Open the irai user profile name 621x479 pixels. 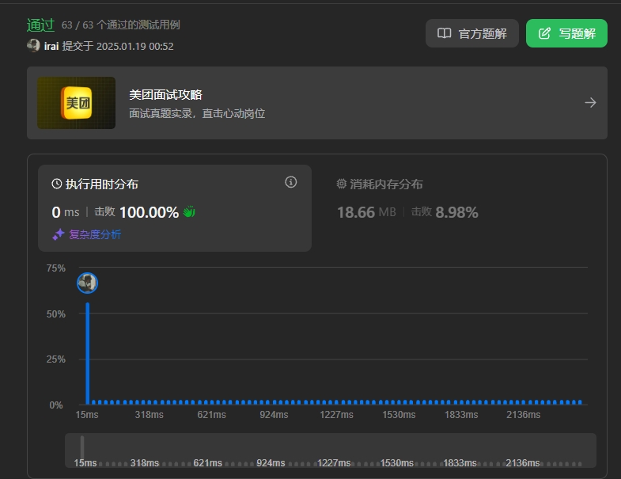[51, 47]
